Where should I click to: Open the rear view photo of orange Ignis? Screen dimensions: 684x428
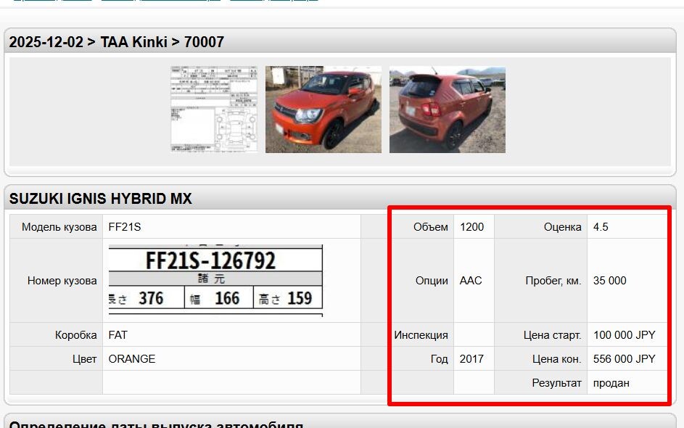tap(448, 110)
